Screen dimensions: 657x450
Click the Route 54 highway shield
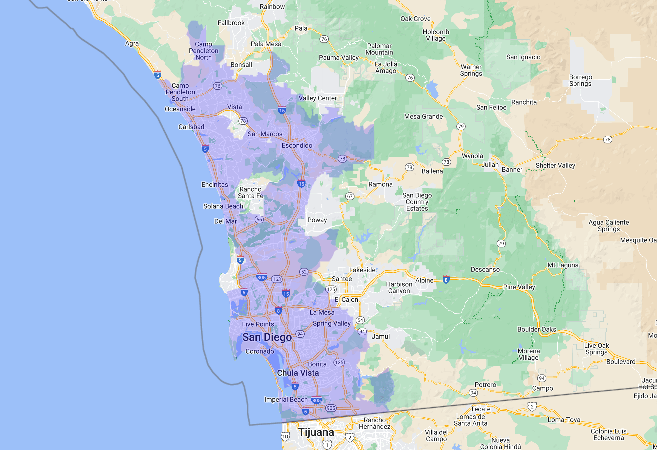(x=360, y=320)
